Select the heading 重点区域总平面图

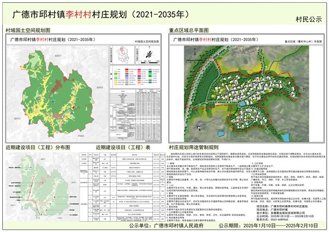coord(189,30)
